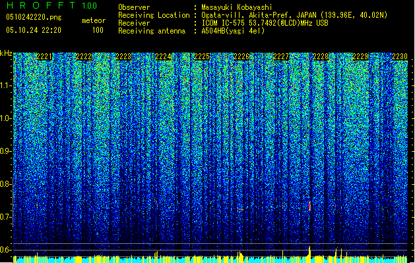Screen dimensions: 415x263
Task: Click the 2221 time marker
Action: [x=44, y=57]
